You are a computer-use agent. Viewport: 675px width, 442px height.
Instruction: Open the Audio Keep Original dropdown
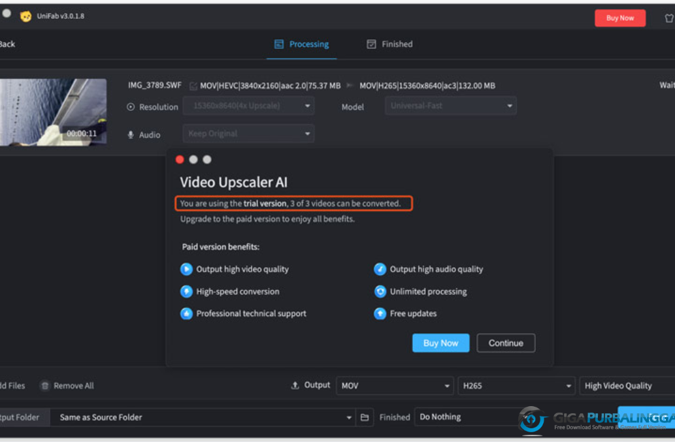pos(248,134)
